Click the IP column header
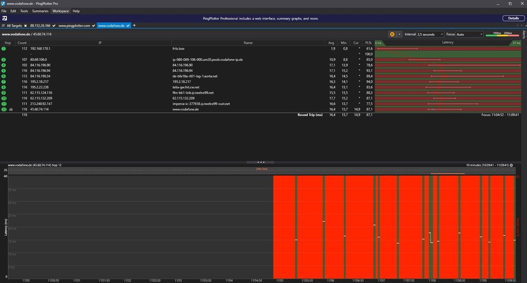The height and width of the screenshot is (283, 527). pos(100,43)
